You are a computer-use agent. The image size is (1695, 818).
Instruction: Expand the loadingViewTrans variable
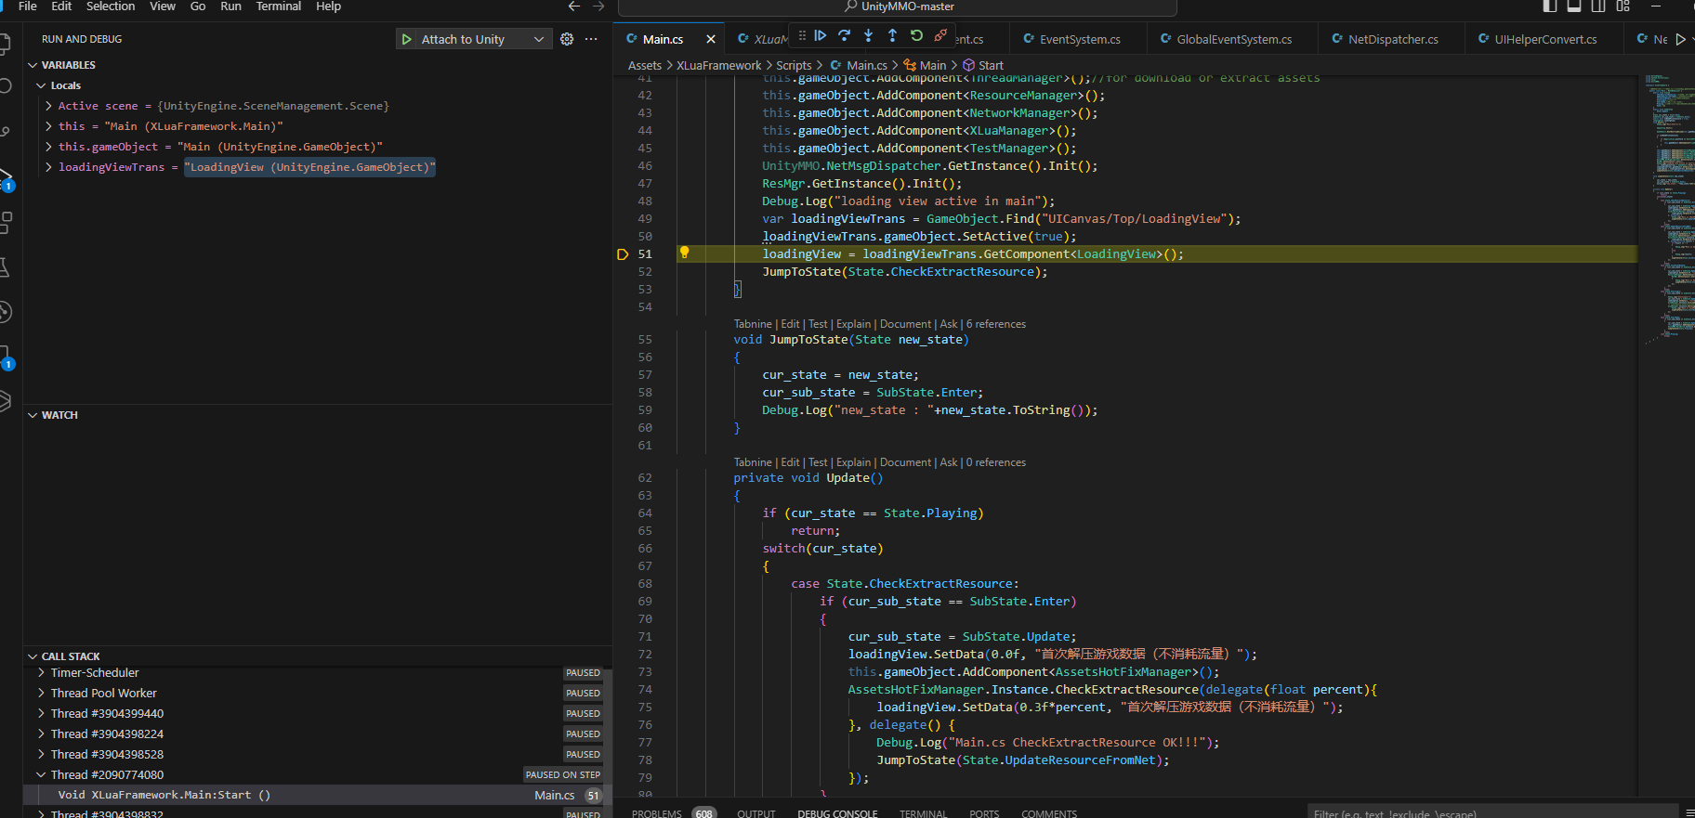click(48, 167)
